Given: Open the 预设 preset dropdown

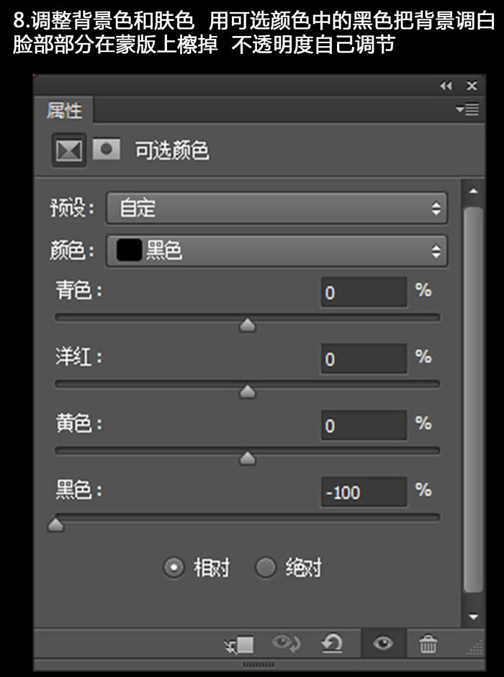Looking at the screenshot, I should (276, 208).
